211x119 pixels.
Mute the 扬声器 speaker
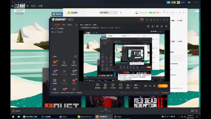[x=136, y=85]
